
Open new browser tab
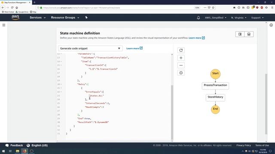(34, 3)
